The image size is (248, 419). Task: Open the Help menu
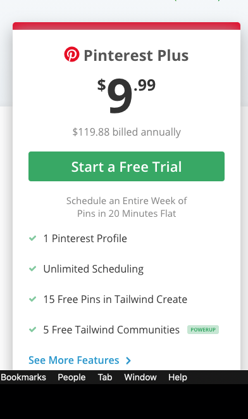[178, 377]
